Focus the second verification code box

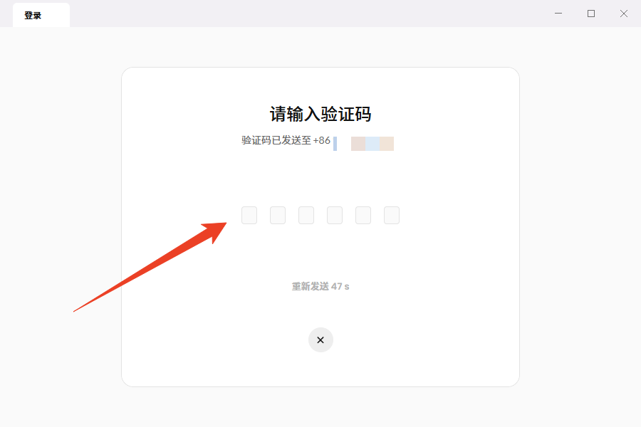click(x=278, y=216)
